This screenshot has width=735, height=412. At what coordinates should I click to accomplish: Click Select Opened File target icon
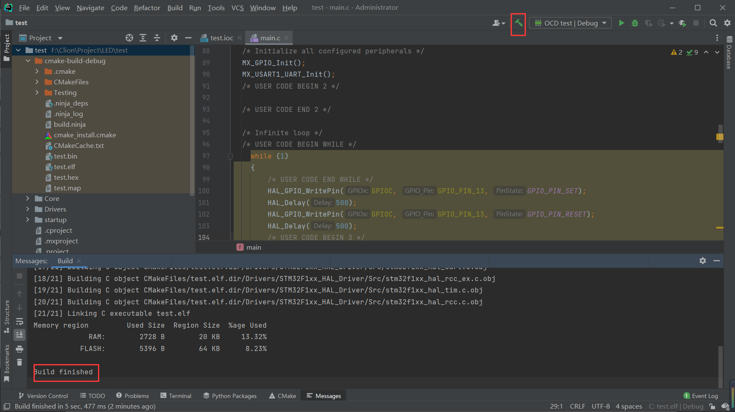[129, 38]
